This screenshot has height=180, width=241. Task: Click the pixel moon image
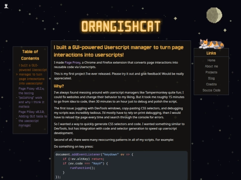pos(214,15)
